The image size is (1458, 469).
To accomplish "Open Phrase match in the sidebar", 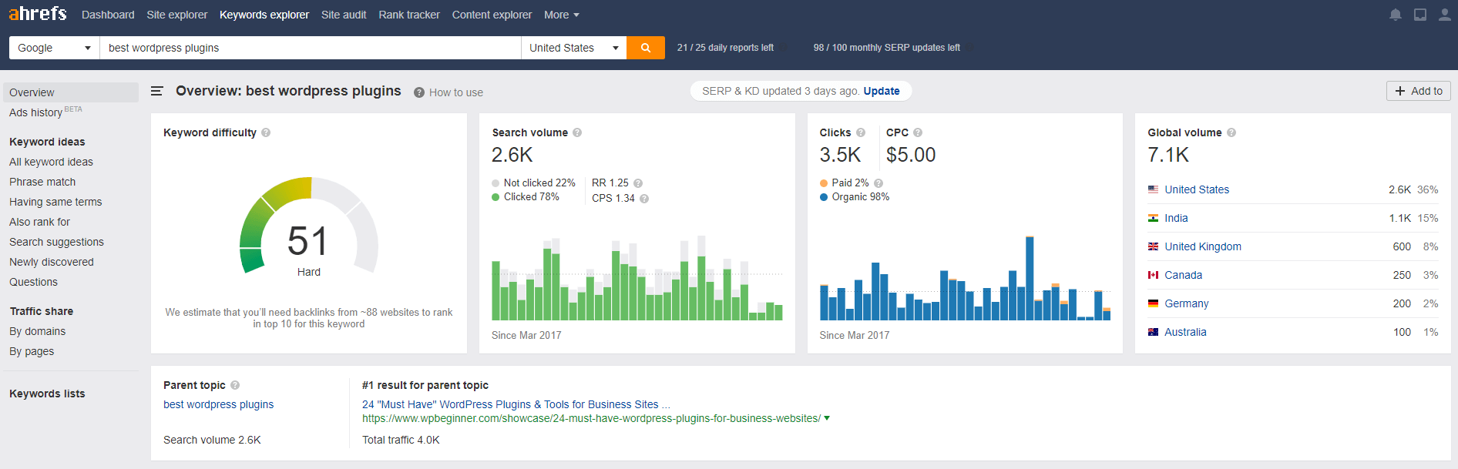I will pos(42,182).
